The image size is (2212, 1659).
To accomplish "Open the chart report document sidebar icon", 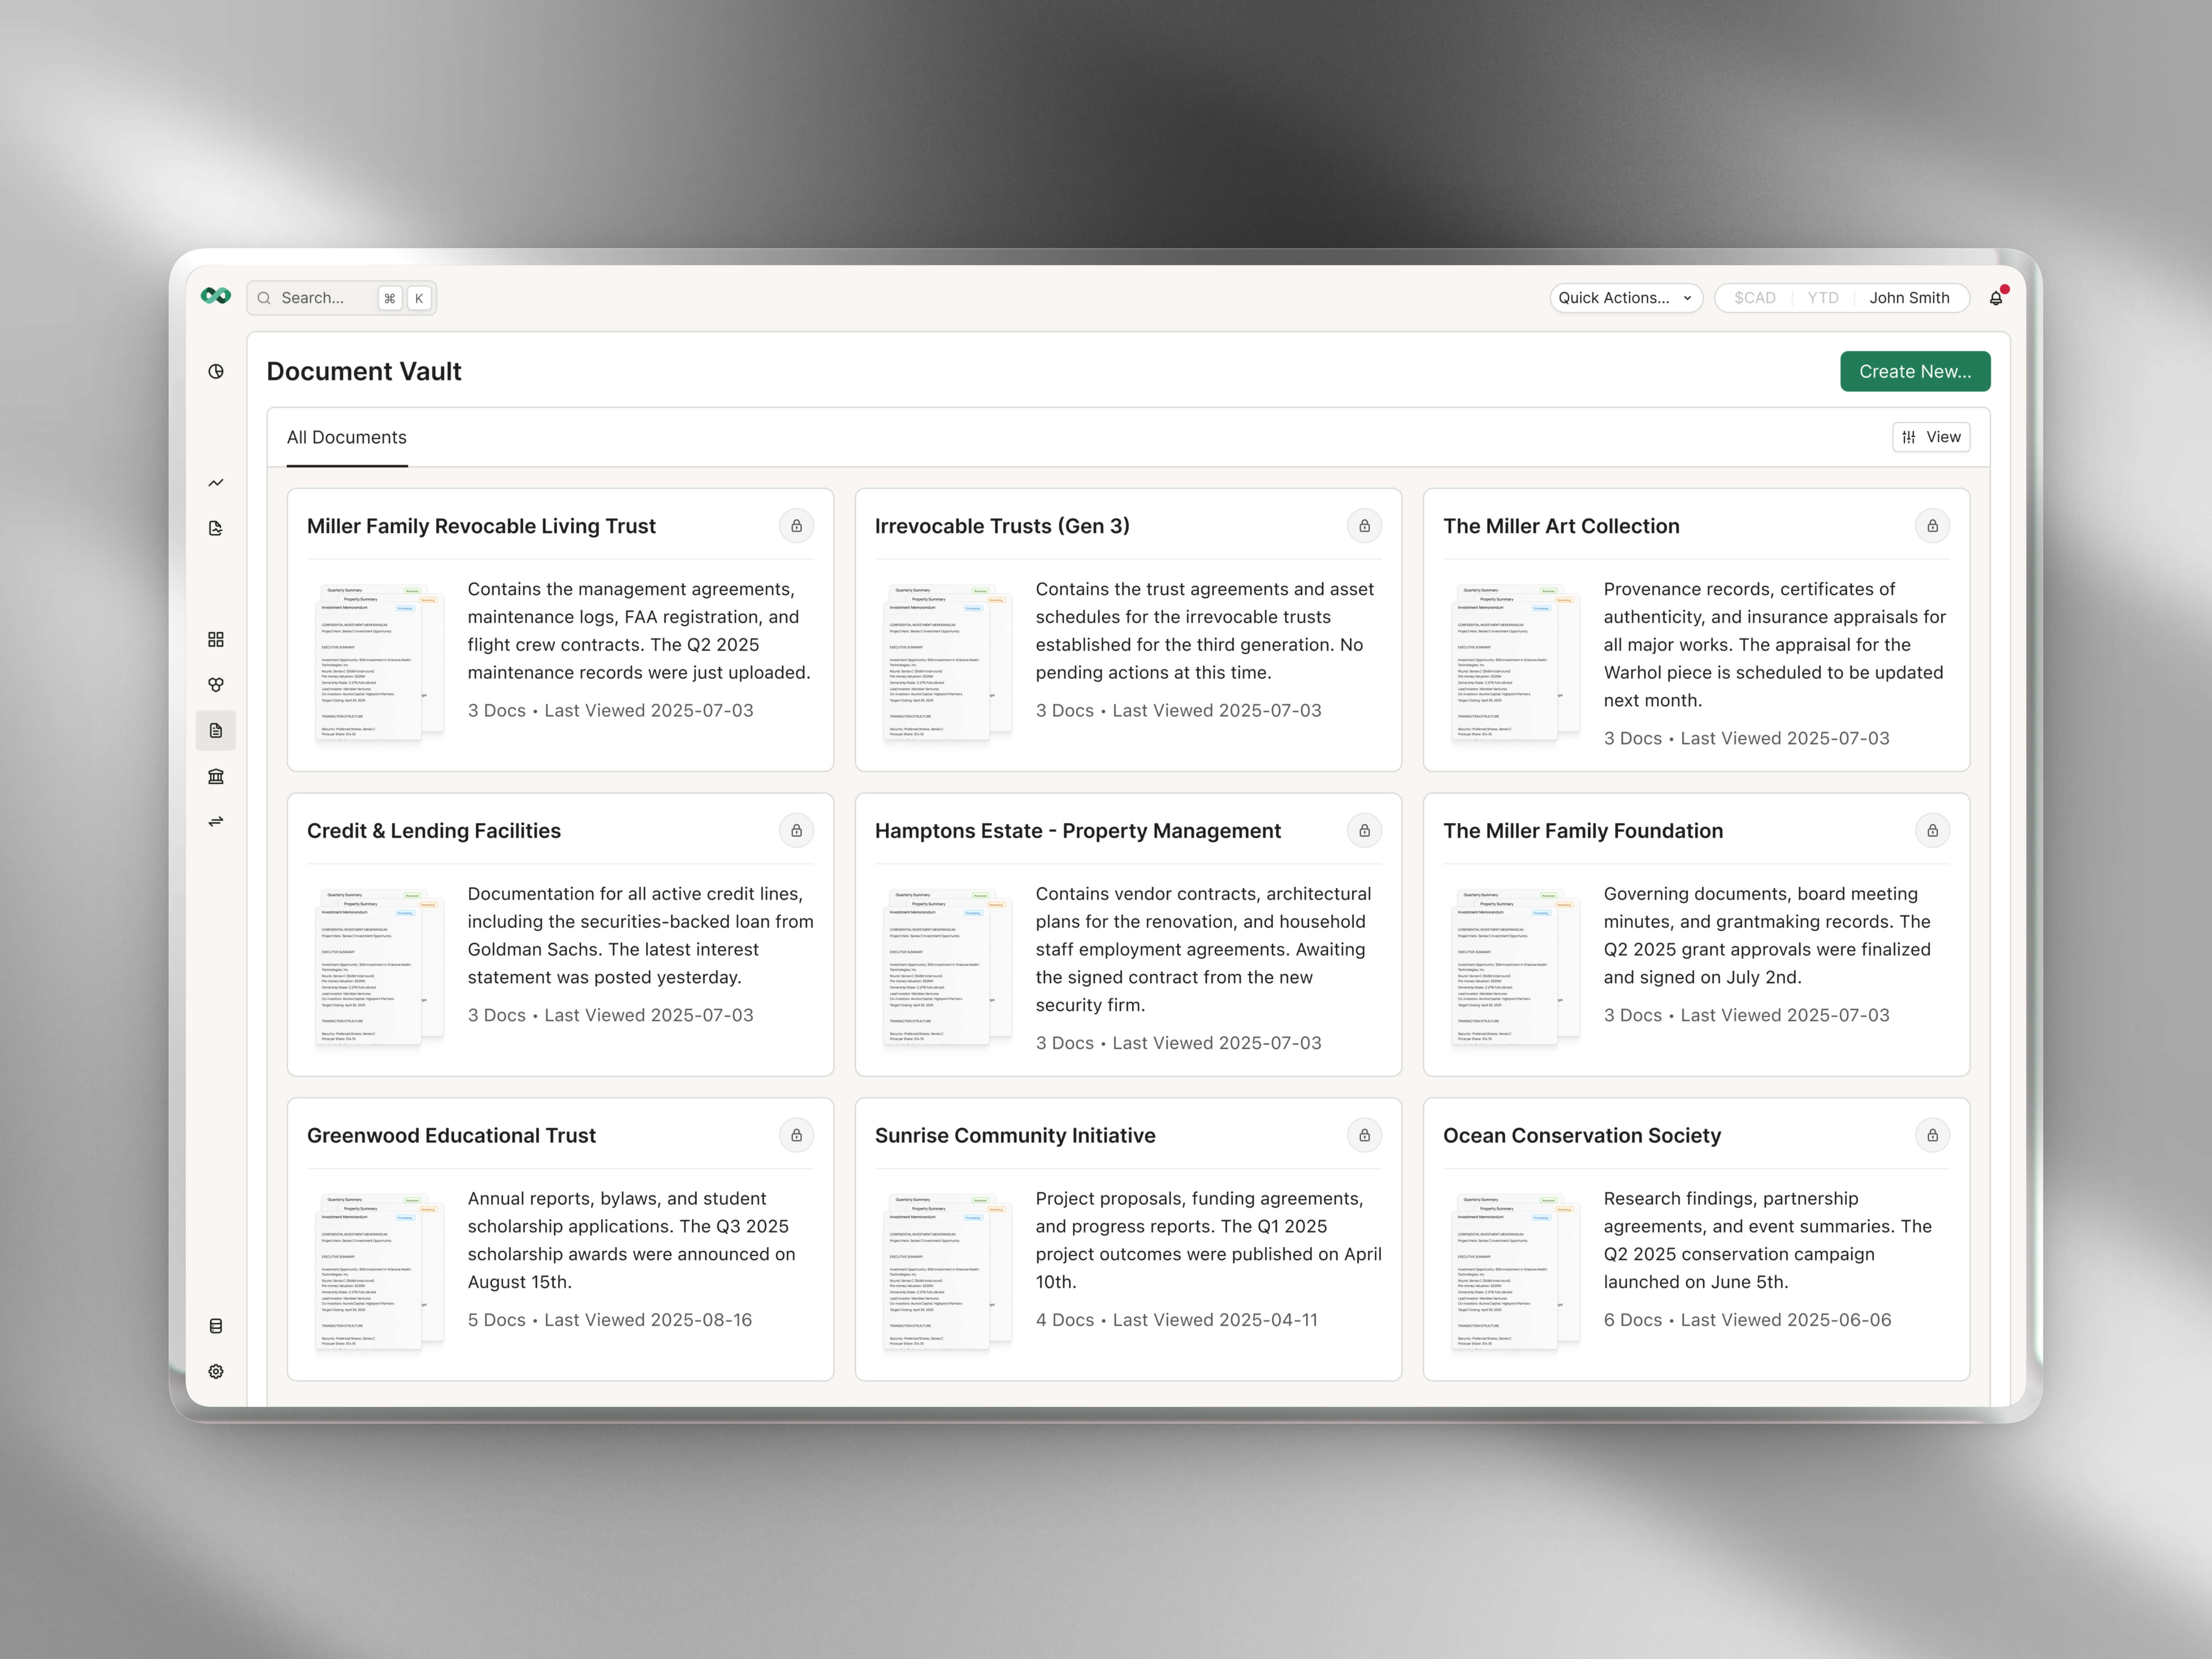I will pos(216,528).
